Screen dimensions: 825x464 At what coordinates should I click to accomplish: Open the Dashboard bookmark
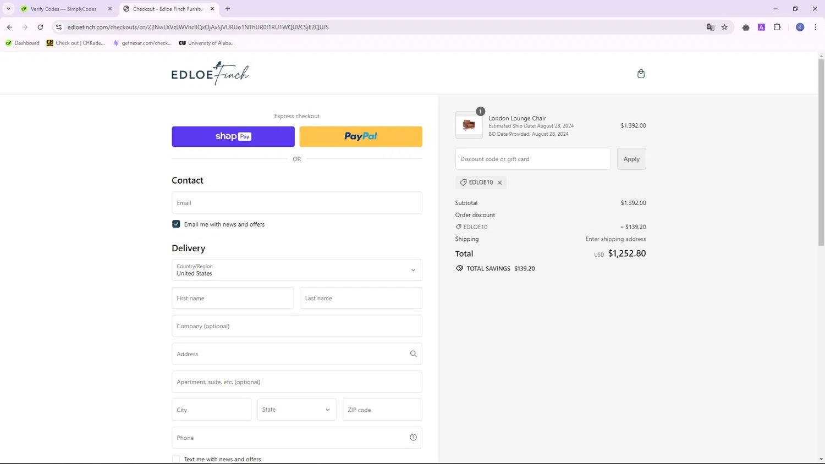23,43
